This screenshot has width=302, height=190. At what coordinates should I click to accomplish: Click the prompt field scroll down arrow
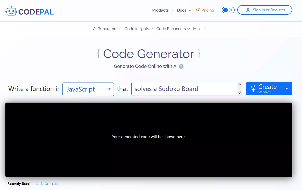240,93
